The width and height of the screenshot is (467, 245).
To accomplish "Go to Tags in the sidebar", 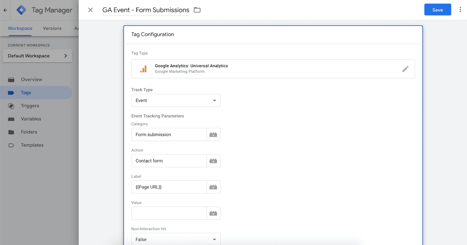I will tap(26, 93).
